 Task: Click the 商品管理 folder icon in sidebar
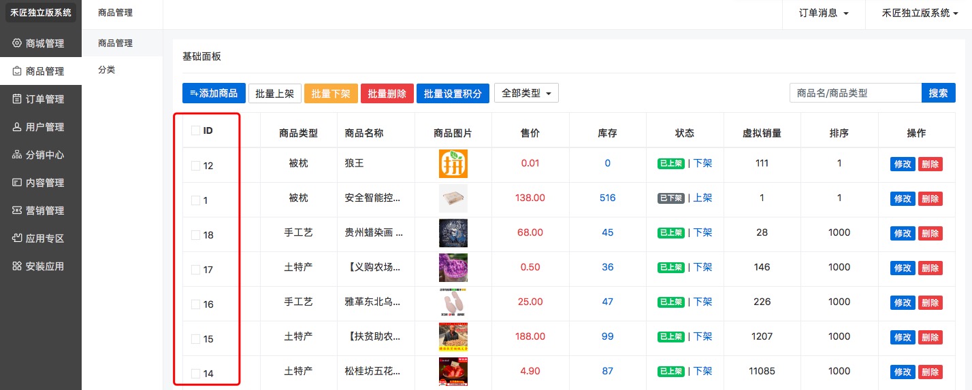[x=17, y=71]
